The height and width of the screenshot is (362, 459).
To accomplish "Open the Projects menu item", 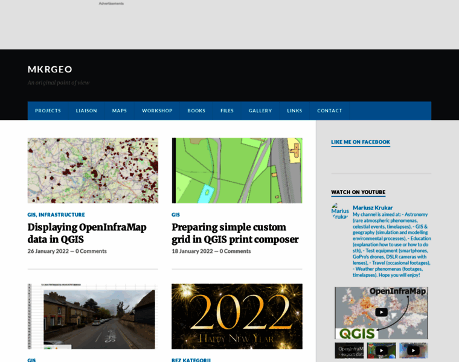I will click(x=48, y=111).
